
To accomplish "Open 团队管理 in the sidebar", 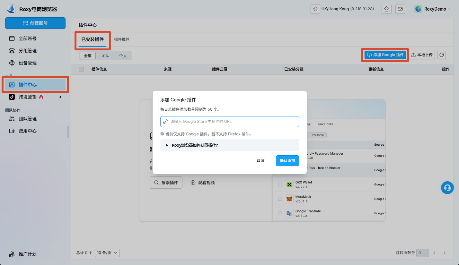I will [x=35, y=119].
